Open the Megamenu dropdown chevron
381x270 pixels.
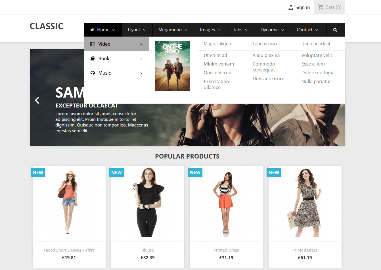186,30
